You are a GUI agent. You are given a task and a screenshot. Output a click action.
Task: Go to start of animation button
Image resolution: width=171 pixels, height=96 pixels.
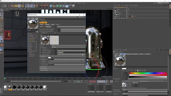pos(70,82)
